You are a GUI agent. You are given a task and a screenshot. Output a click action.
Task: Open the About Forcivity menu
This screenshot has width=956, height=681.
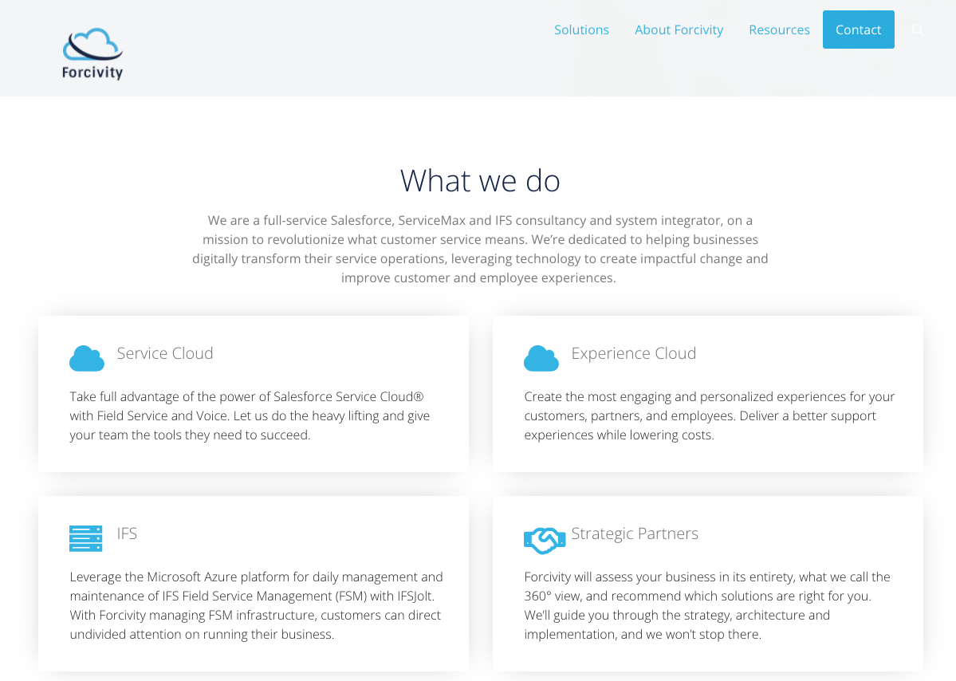click(679, 30)
